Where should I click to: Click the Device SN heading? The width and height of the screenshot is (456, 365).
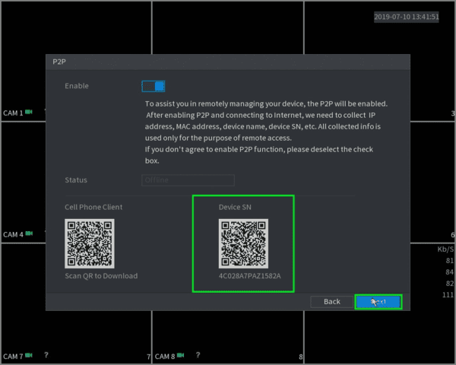pos(235,208)
